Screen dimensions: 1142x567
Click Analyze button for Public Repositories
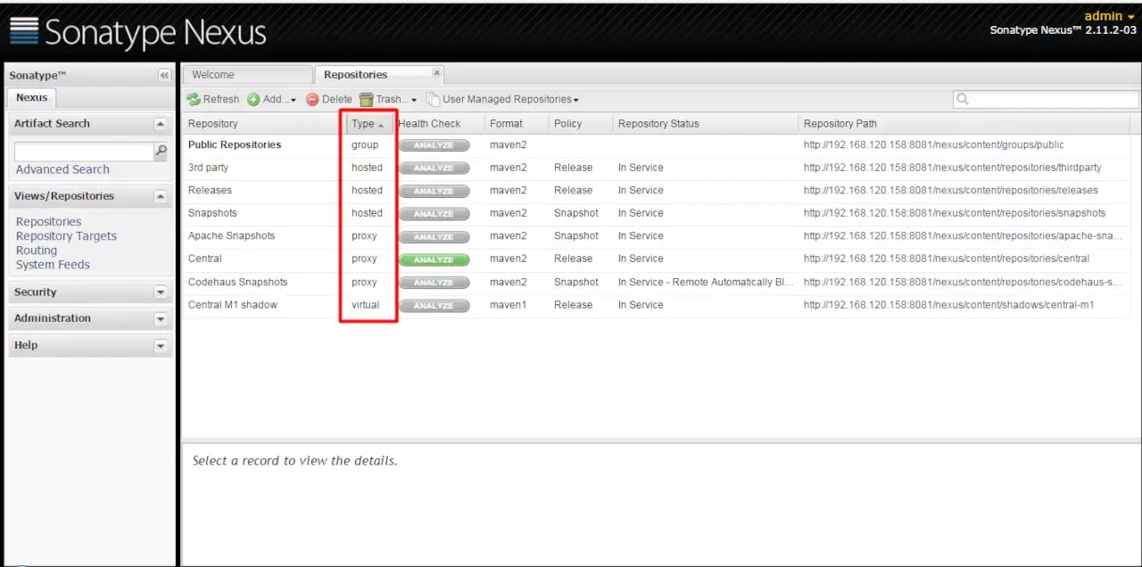point(434,145)
